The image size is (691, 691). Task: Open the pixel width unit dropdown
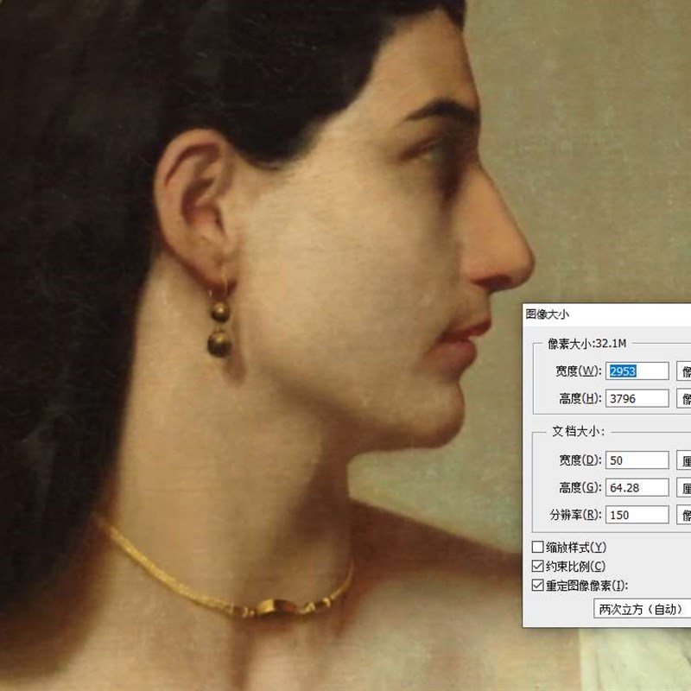(x=684, y=371)
